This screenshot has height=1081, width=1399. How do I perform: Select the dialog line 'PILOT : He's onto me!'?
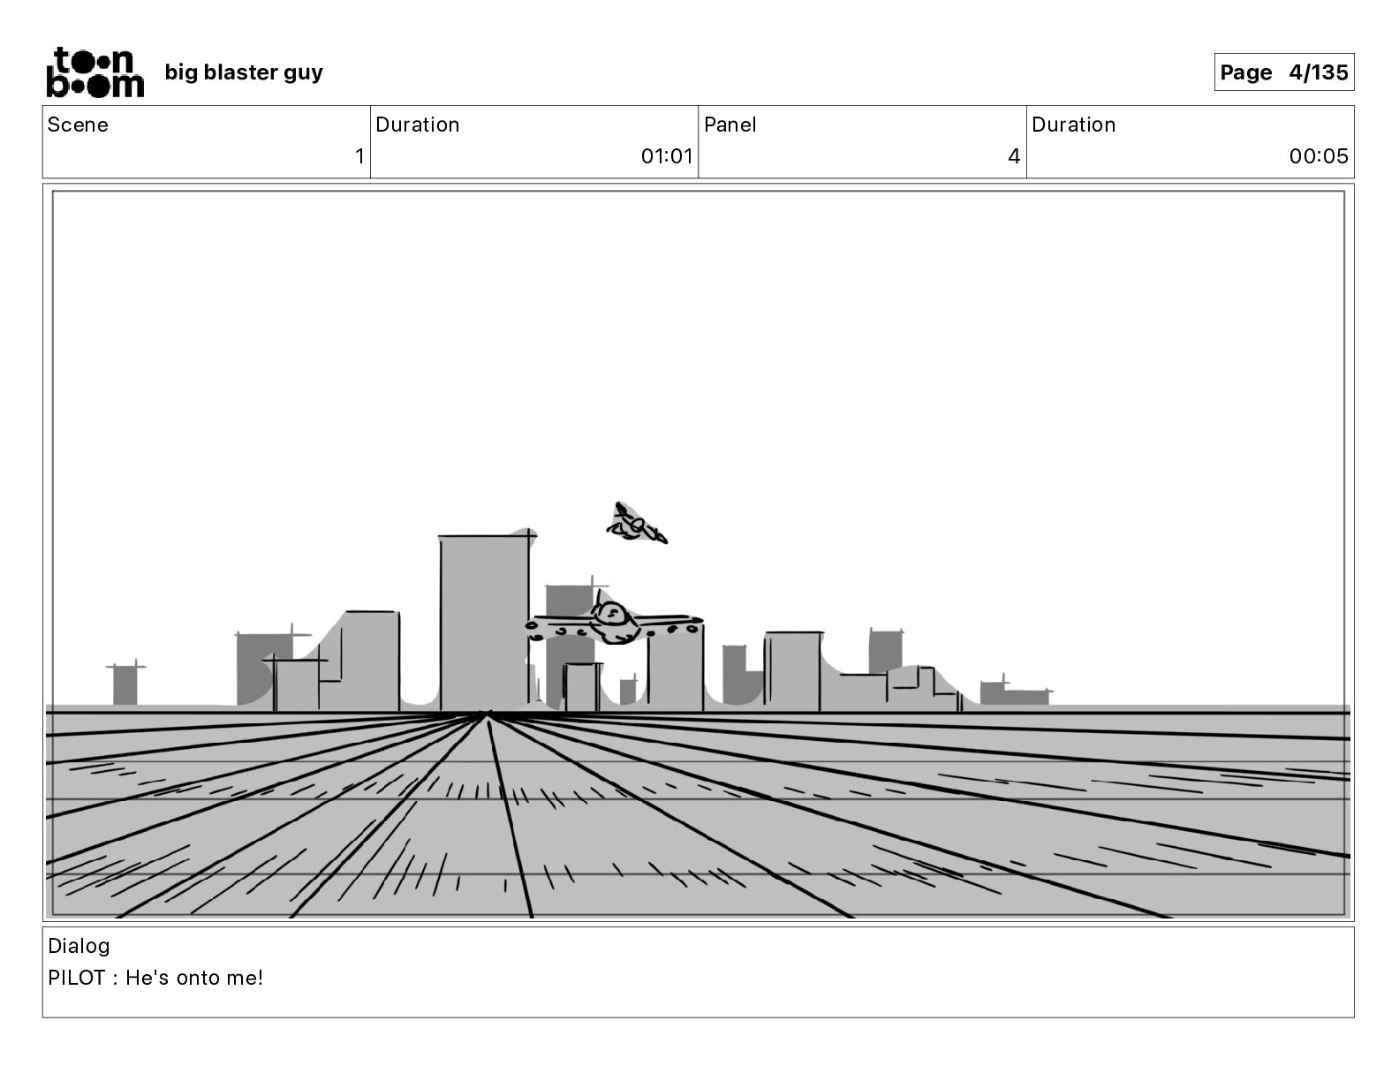tap(155, 978)
